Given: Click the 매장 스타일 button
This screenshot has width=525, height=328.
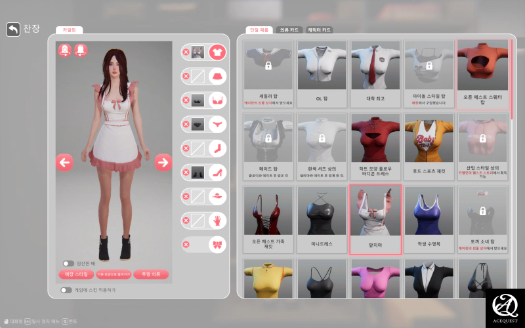Looking at the screenshot, I should tap(76, 274).
